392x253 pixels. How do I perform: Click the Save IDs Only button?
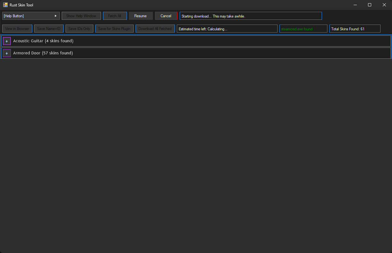point(79,28)
